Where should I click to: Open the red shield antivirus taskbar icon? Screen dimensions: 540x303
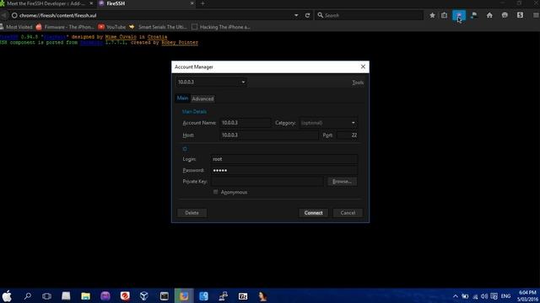(125, 295)
